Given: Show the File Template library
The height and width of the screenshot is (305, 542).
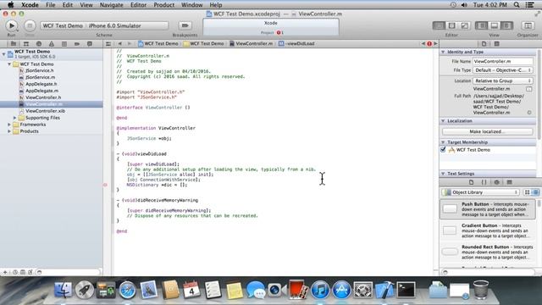Looking at the screenshot, I should [x=471, y=182].
